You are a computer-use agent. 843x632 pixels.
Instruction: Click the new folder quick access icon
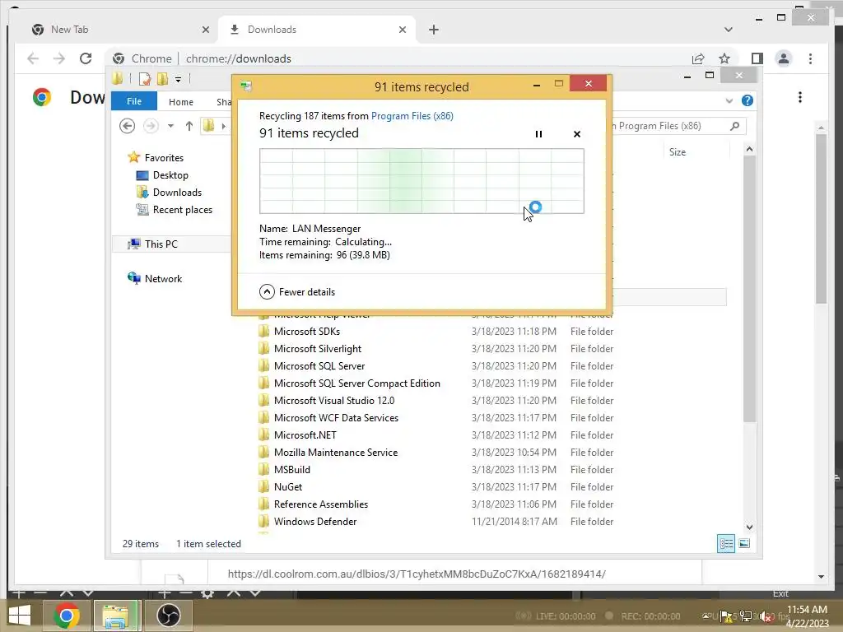tap(162, 79)
